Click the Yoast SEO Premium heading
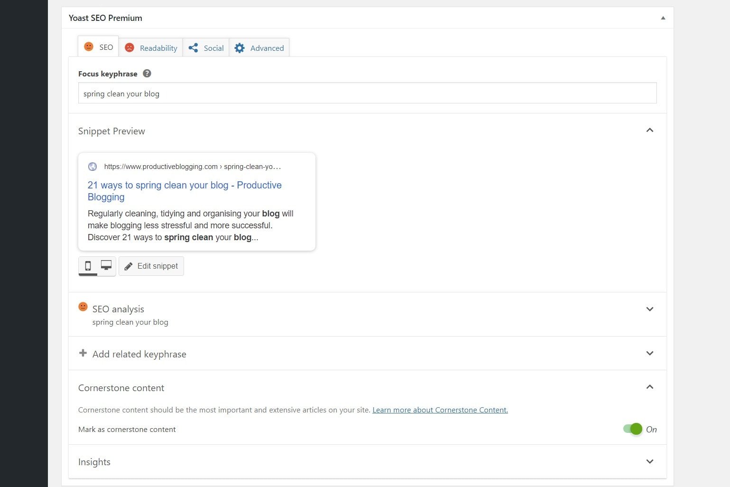This screenshot has height=487, width=730. click(105, 18)
